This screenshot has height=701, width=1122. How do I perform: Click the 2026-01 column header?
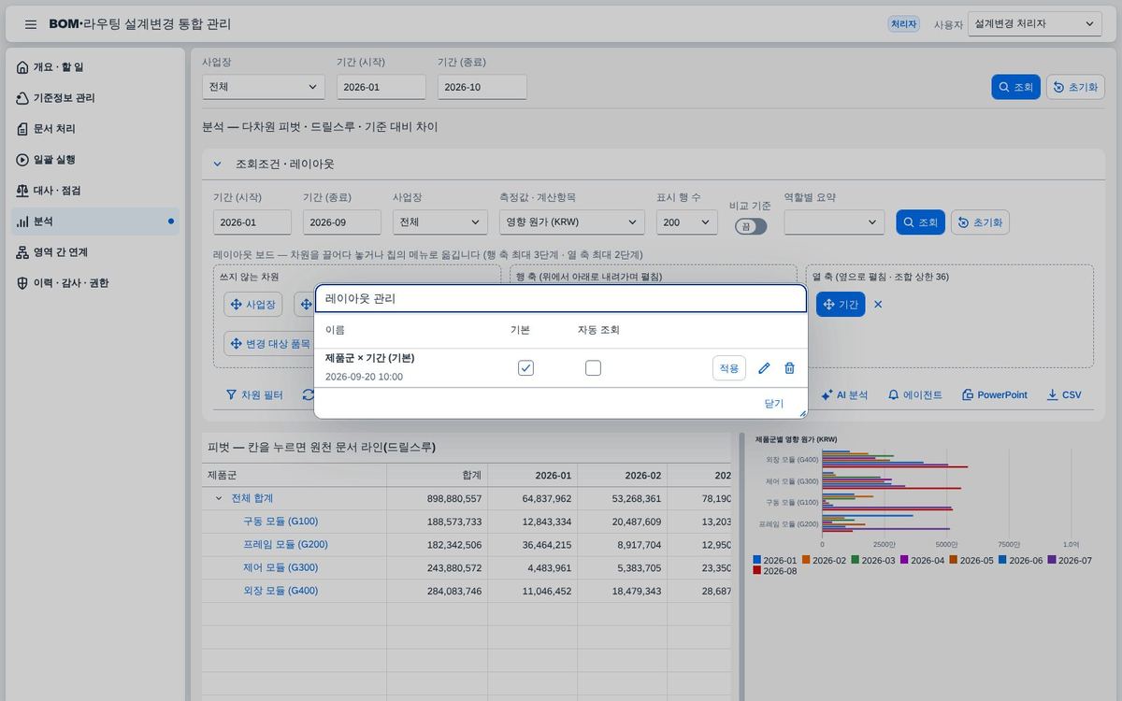pyautogui.click(x=532, y=475)
